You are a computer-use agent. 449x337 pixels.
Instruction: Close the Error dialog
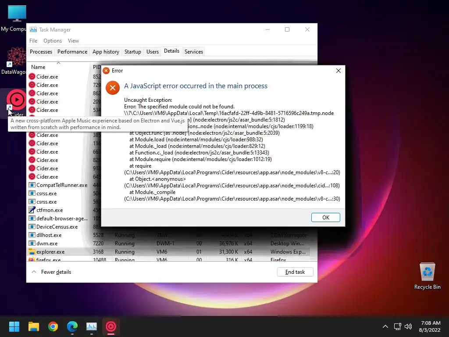[338, 71]
